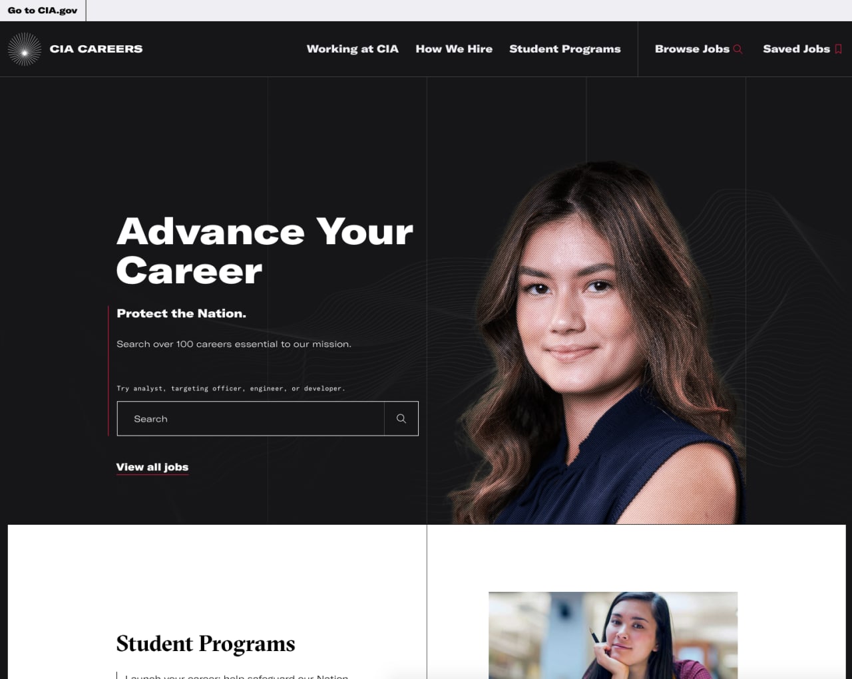
Task: Click the View all jobs link
Action: 152,467
